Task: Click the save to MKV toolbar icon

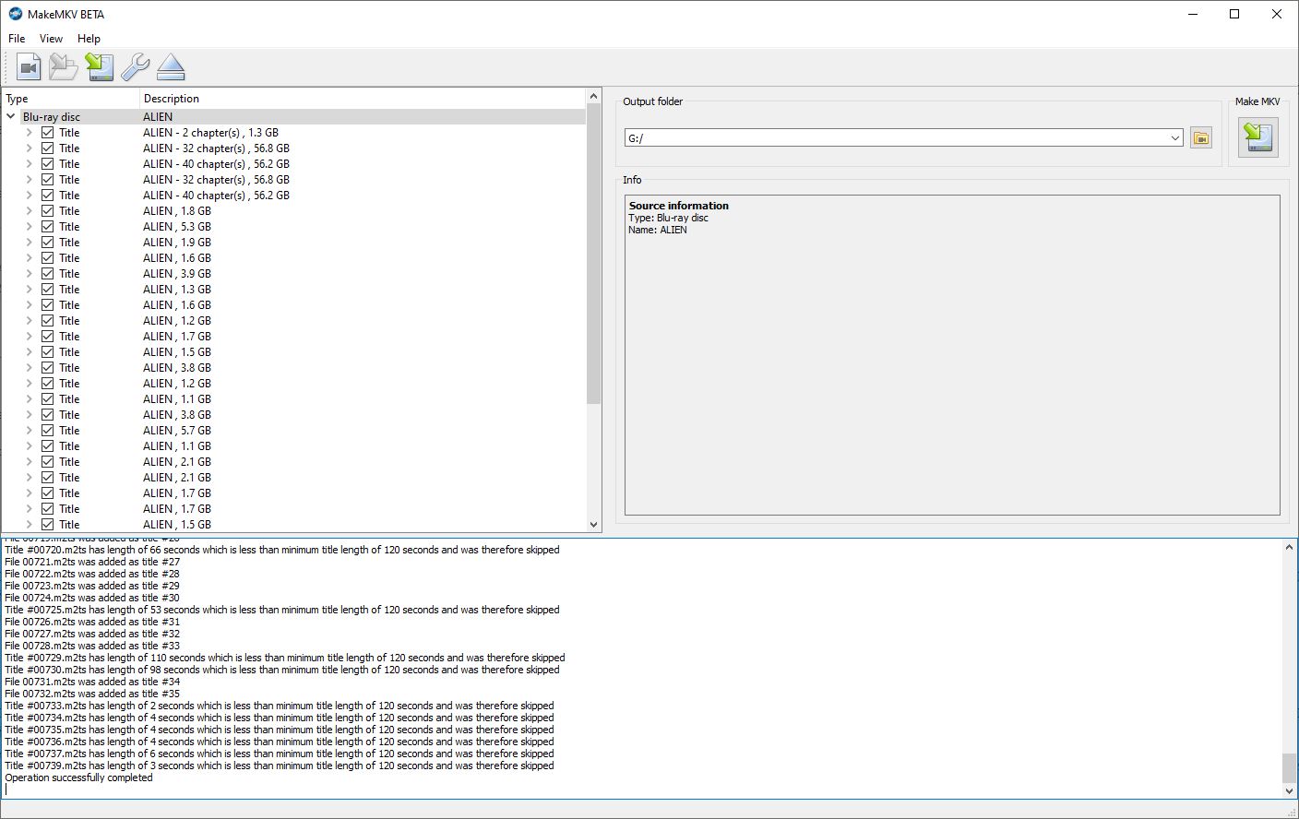Action: click(100, 66)
